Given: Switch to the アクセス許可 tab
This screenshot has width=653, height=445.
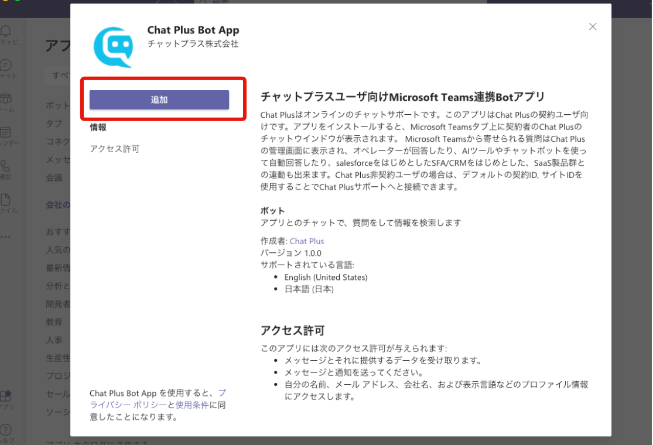Looking at the screenshot, I should [x=114, y=149].
